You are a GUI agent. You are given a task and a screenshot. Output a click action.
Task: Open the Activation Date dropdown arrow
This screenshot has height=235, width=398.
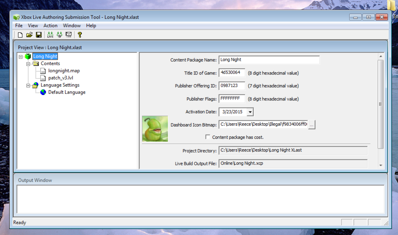click(250, 112)
